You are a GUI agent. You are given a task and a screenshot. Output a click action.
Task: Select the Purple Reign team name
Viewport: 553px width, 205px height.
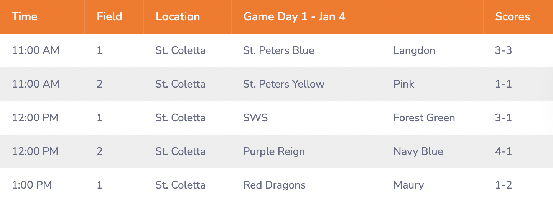click(x=274, y=151)
